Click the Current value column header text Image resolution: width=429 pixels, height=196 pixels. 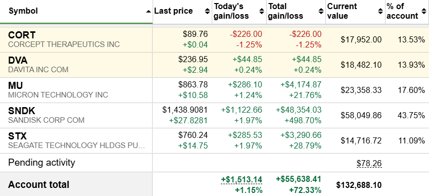pyautogui.click(x=342, y=11)
